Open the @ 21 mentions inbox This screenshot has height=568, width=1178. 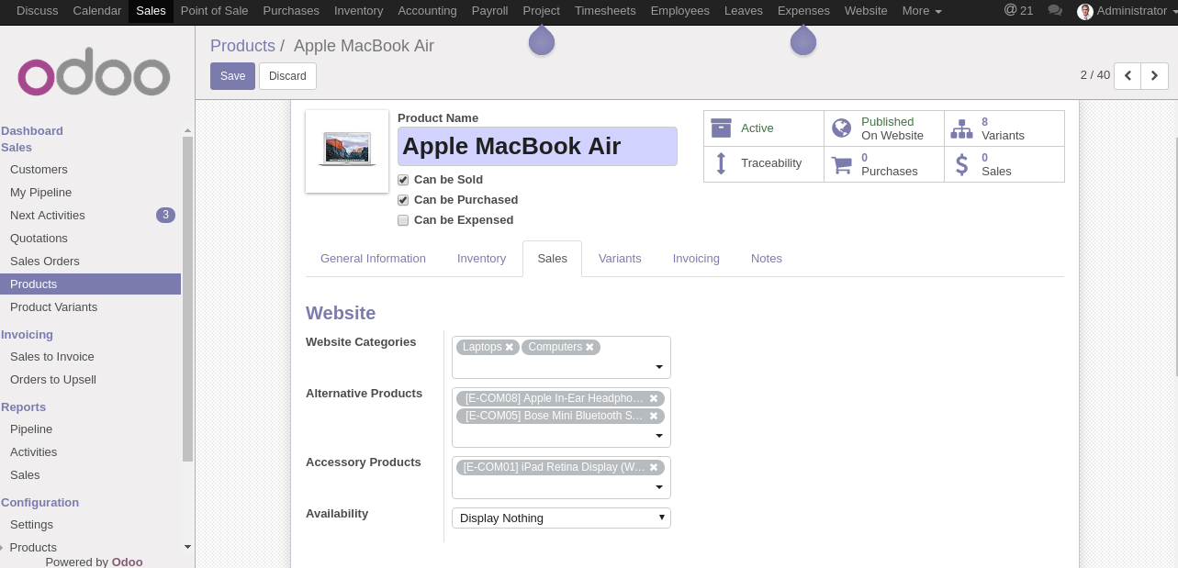tap(1018, 10)
